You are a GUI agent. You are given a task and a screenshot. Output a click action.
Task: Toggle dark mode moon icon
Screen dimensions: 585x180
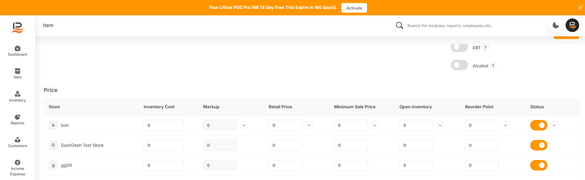pos(556,25)
